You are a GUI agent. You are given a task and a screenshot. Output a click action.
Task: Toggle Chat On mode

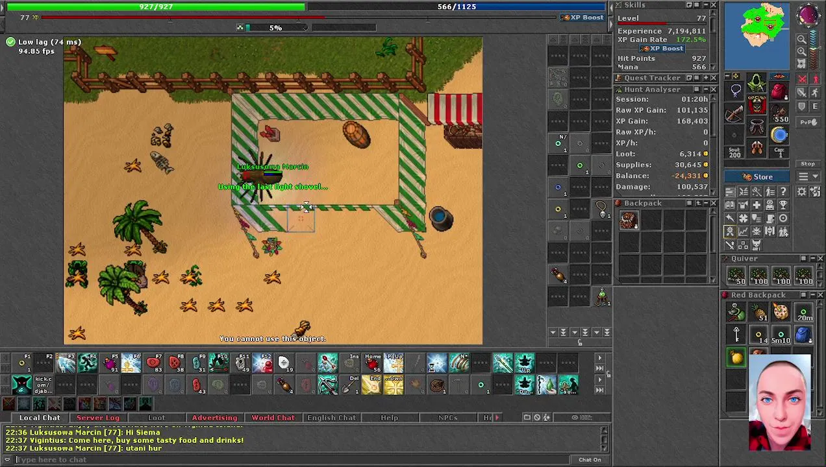coord(590,460)
